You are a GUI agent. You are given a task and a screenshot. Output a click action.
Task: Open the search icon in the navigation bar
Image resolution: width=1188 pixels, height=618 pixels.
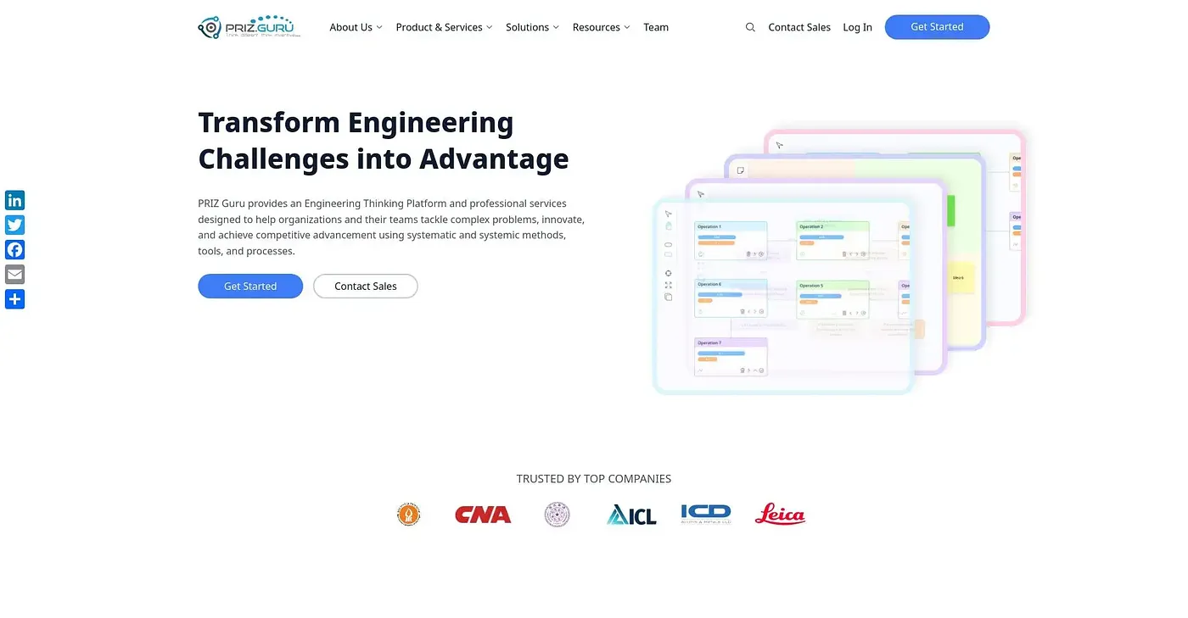[750, 27]
